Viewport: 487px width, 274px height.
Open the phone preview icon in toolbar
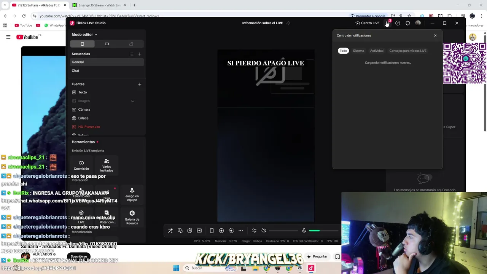coord(212,231)
